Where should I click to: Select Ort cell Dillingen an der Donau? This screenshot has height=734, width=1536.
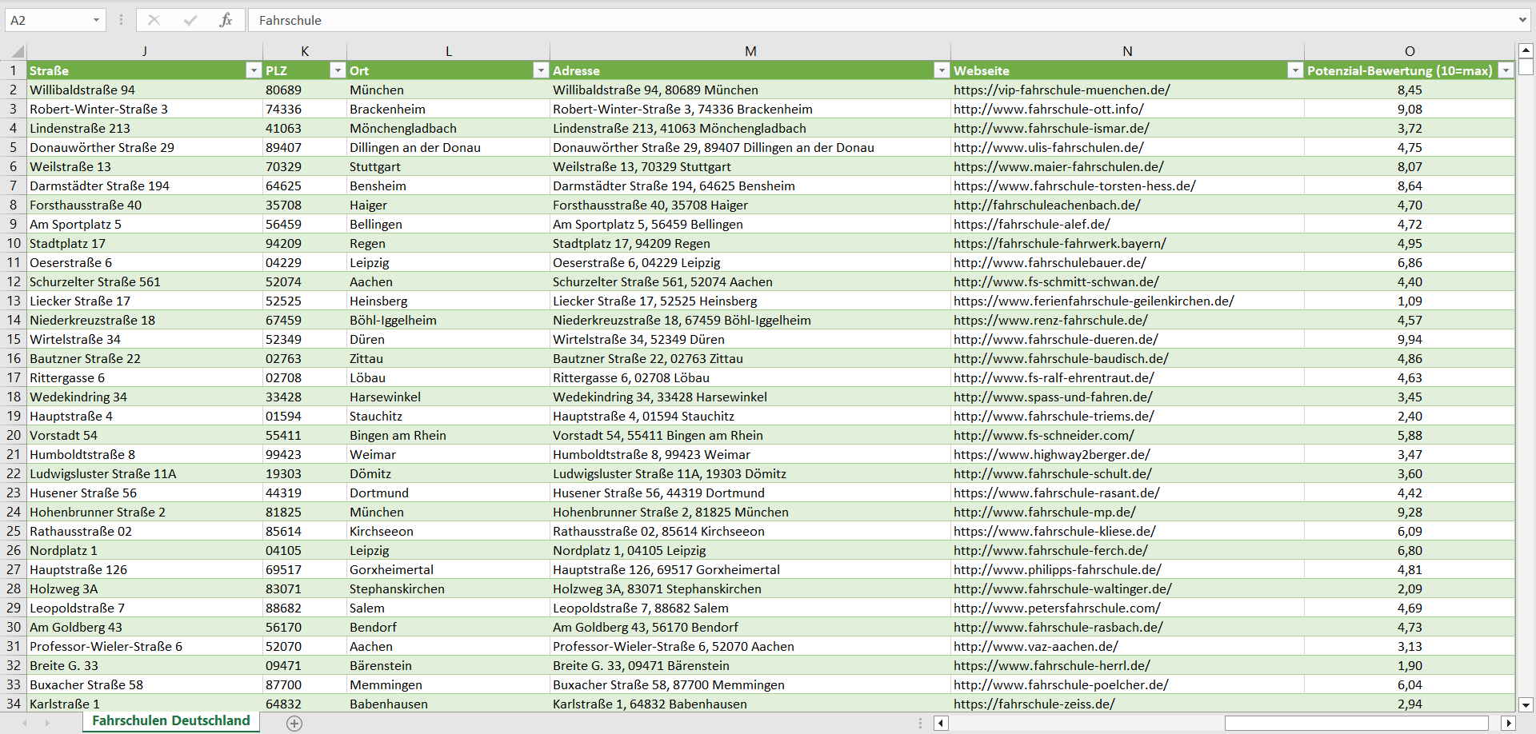coord(449,147)
